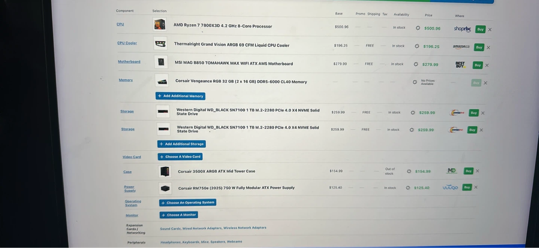Open price settings gear for Memory row

point(414,82)
